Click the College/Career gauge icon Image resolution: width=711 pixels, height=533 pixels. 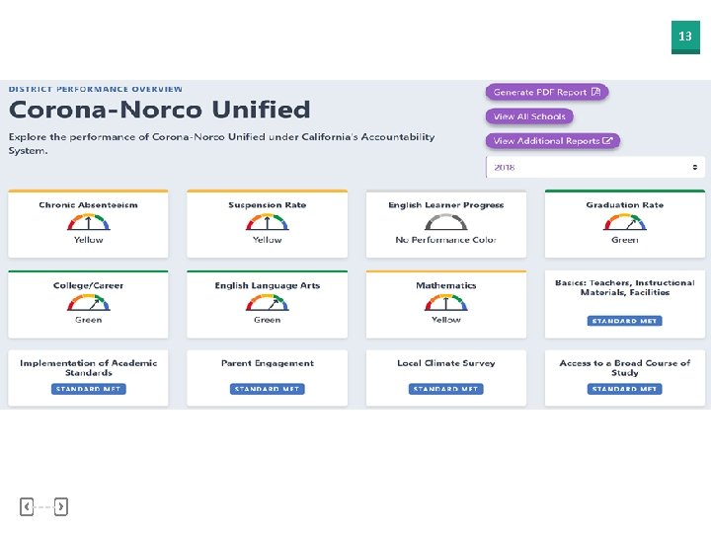pyautogui.click(x=89, y=302)
